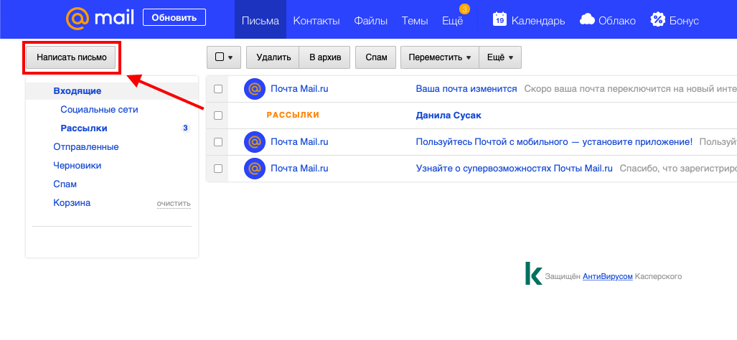Click Написать письмо to compose
Viewport: 737px width, 340px height.
click(72, 57)
